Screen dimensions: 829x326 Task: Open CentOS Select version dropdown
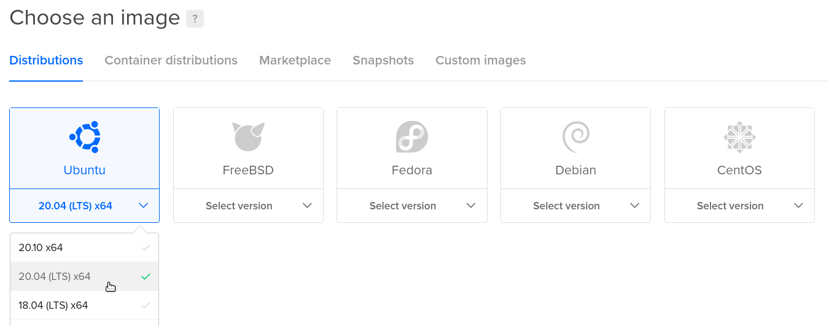[739, 206]
